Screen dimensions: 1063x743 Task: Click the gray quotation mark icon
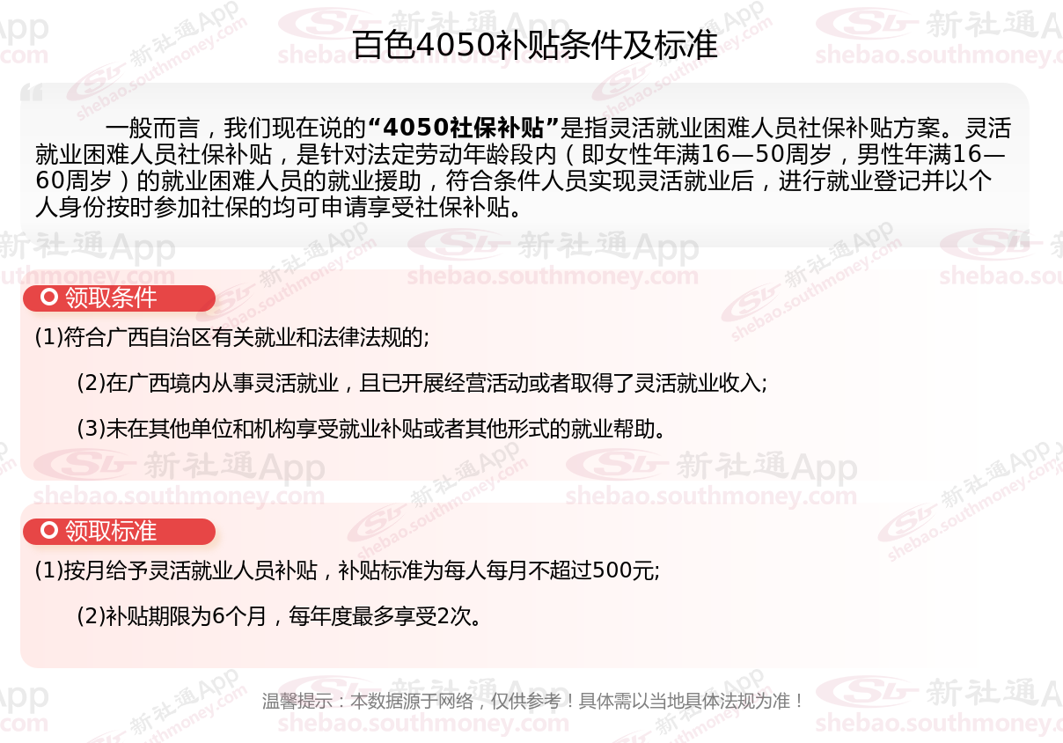[x=32, y=92]
